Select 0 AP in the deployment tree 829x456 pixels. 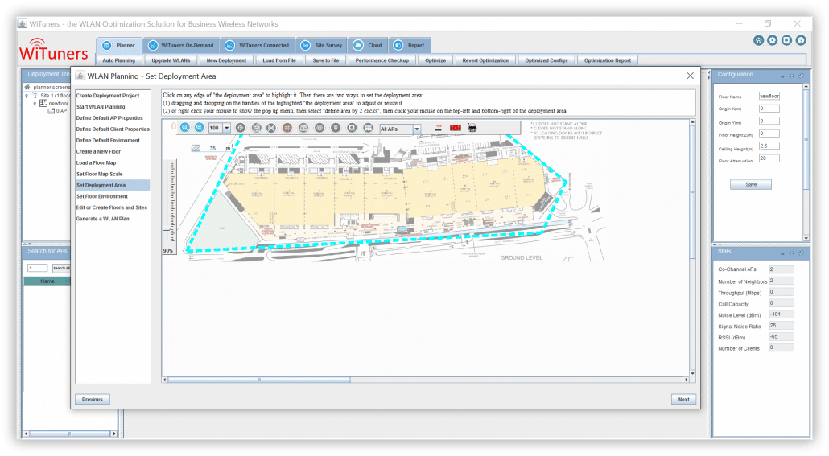58,111
